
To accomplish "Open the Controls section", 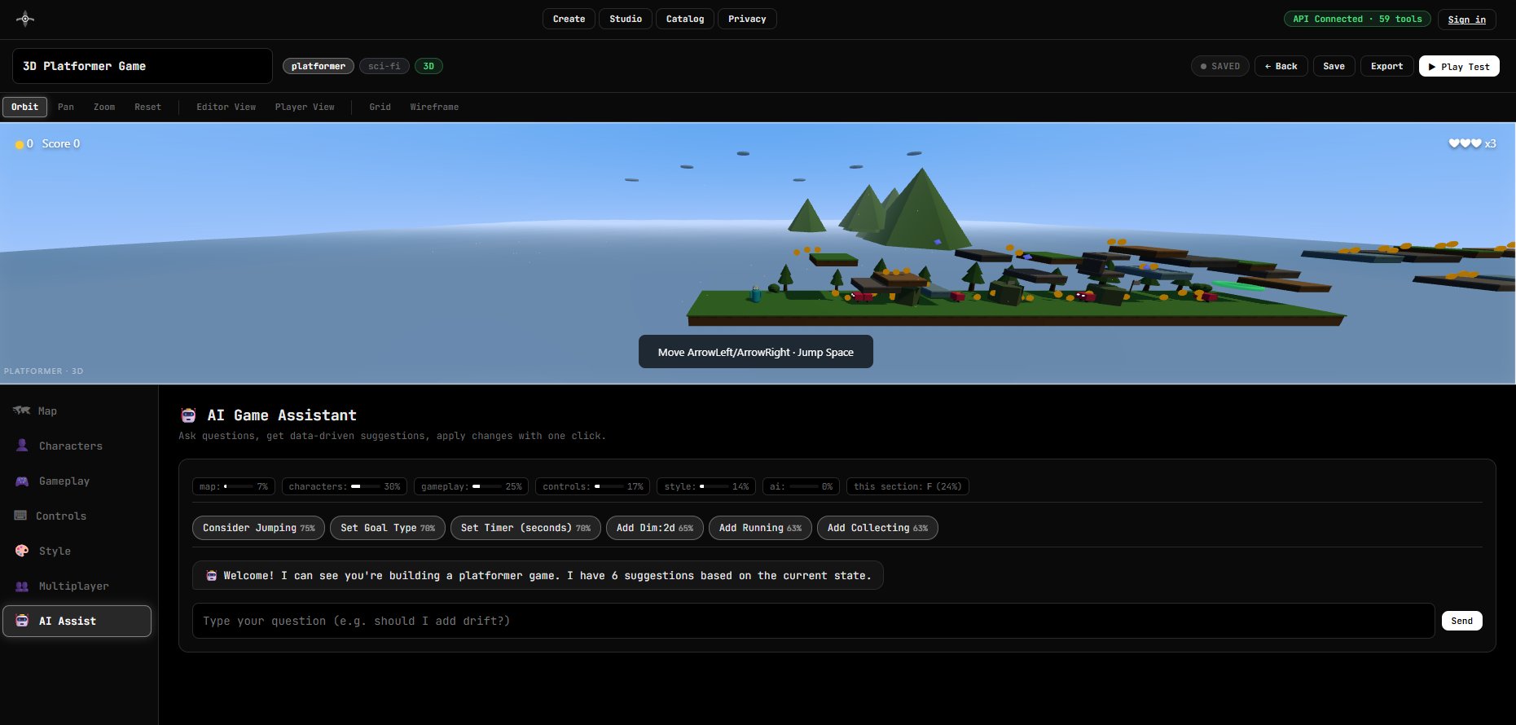I will pos(77,516).
